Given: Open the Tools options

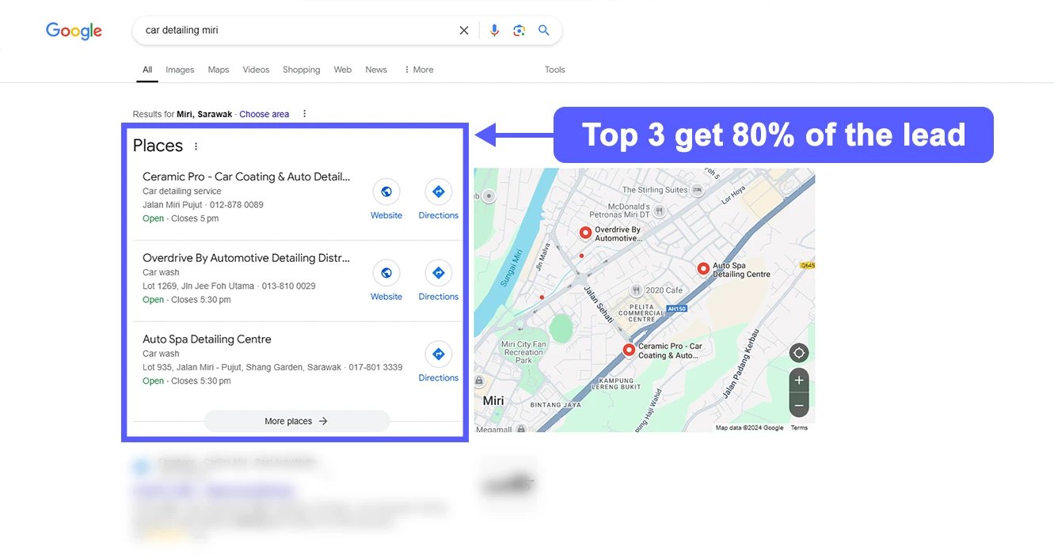Looking at the screenshot, I should coord(554,70).
